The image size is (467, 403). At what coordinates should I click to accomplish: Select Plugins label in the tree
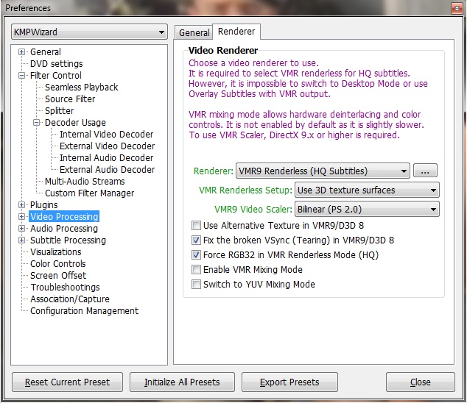point(43,205)
